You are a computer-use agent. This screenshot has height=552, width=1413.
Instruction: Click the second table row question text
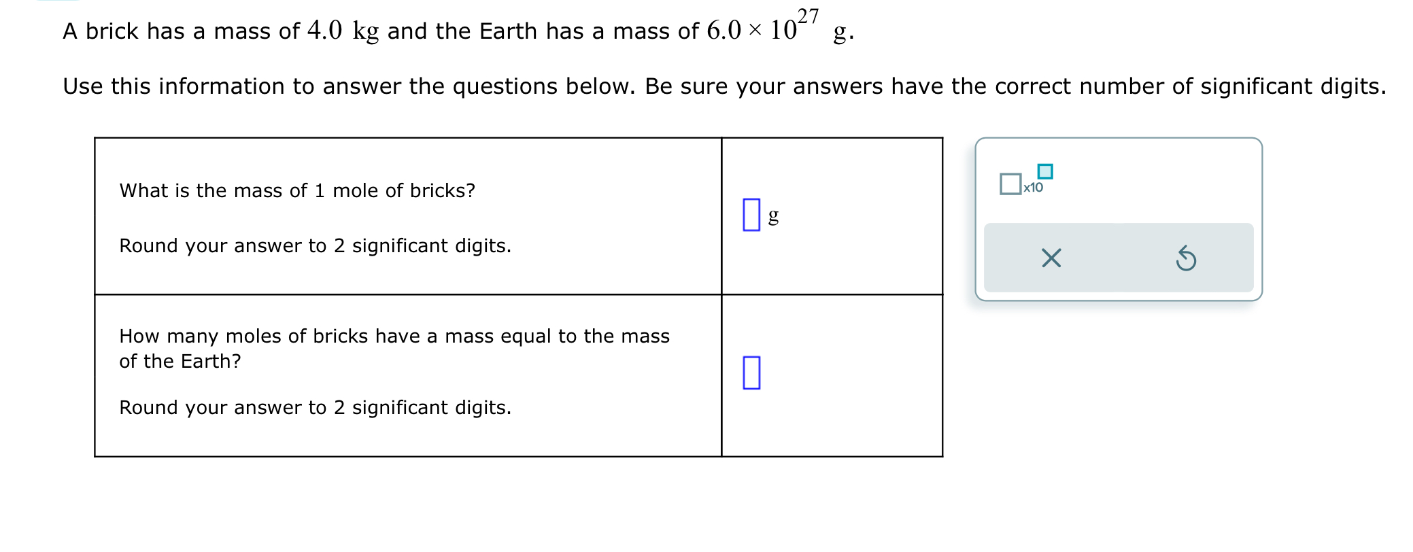click(x=394, y=348)
